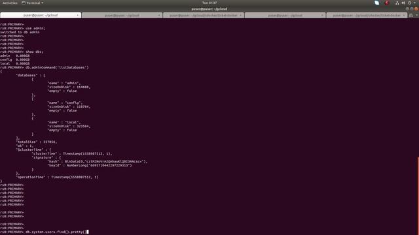Click the "databases" key line

[x=31, y=75]
